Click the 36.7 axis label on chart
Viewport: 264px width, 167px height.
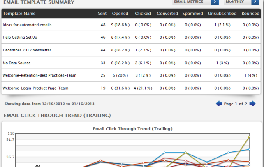[x=10, y=157]
